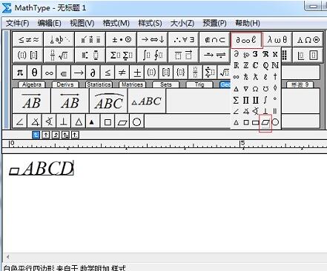Image resolution: width=327 pixels, height=271 pixels.
Task: Choose parallelogram in the open symbols palette
Action: coord(265,122)
